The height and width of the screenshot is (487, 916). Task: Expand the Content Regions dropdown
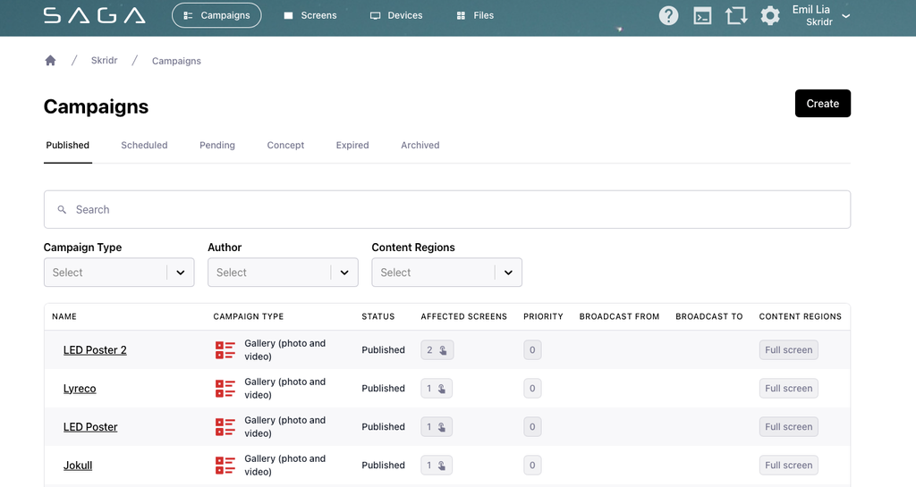447,273
